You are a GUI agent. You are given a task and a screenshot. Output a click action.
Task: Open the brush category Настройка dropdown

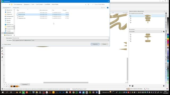pyautogui.click(x=146, y=31)
